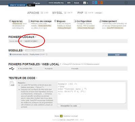
Task: Click the changer PHP version button
Action: pos(99,13)
